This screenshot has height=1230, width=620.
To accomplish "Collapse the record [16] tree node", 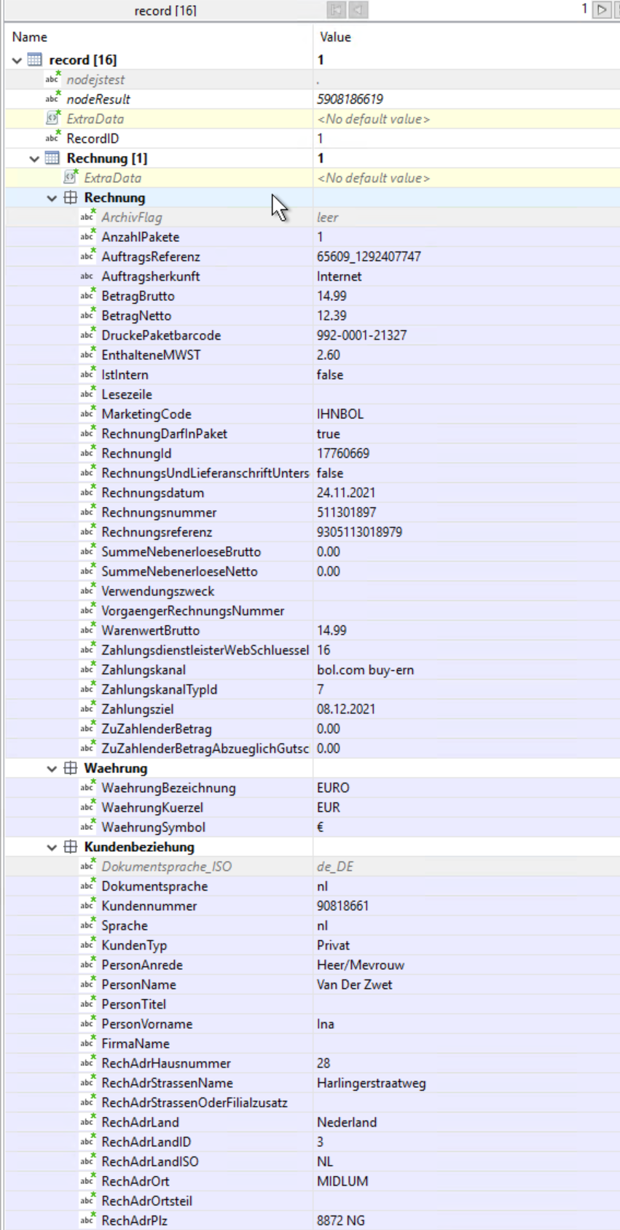I will tap(17, 60).
